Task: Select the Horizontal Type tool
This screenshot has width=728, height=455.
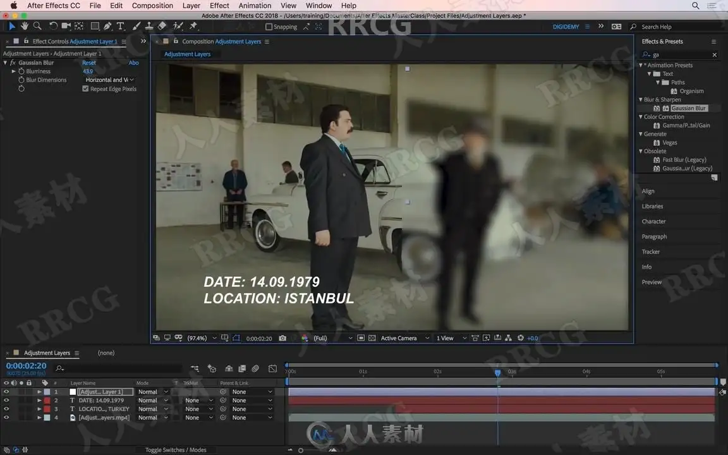Action: [120, 26]
